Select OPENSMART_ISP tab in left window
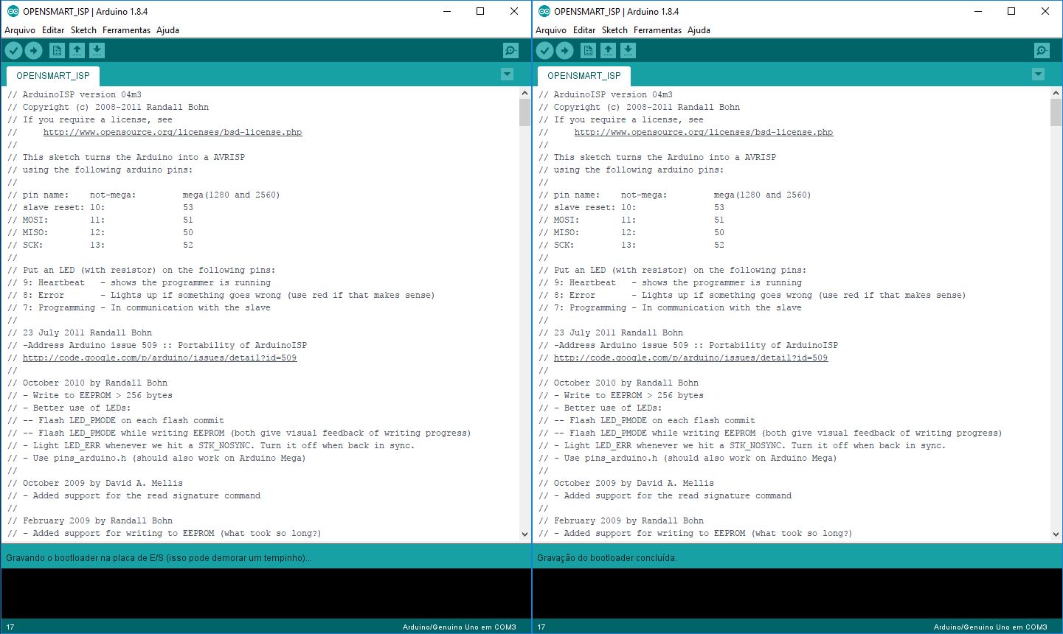The height and width of the screenshot is (634, 1063). 53,76
